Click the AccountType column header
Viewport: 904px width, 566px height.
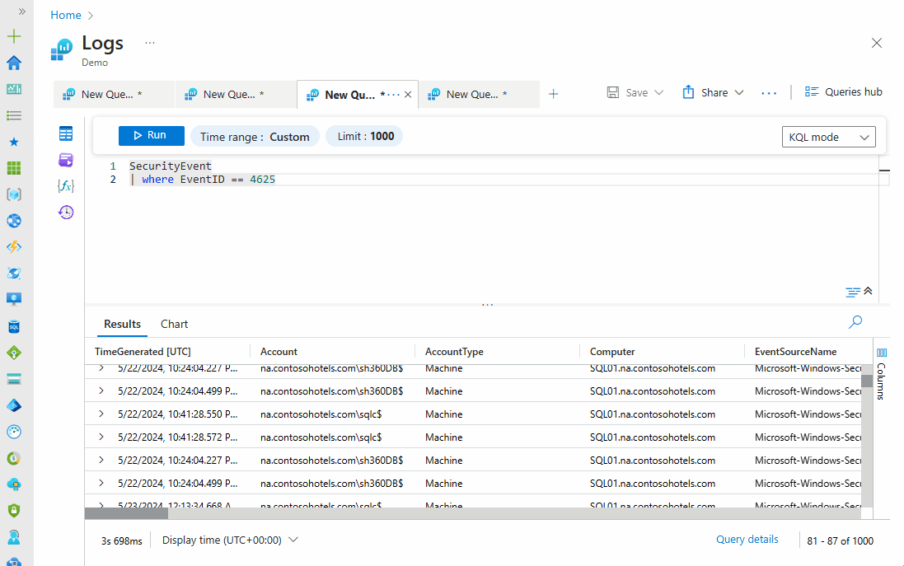454,352
